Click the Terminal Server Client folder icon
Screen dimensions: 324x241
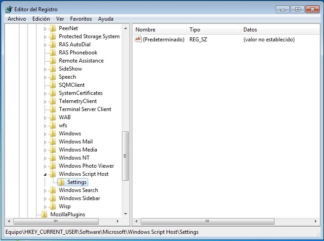tap(53, 109)
